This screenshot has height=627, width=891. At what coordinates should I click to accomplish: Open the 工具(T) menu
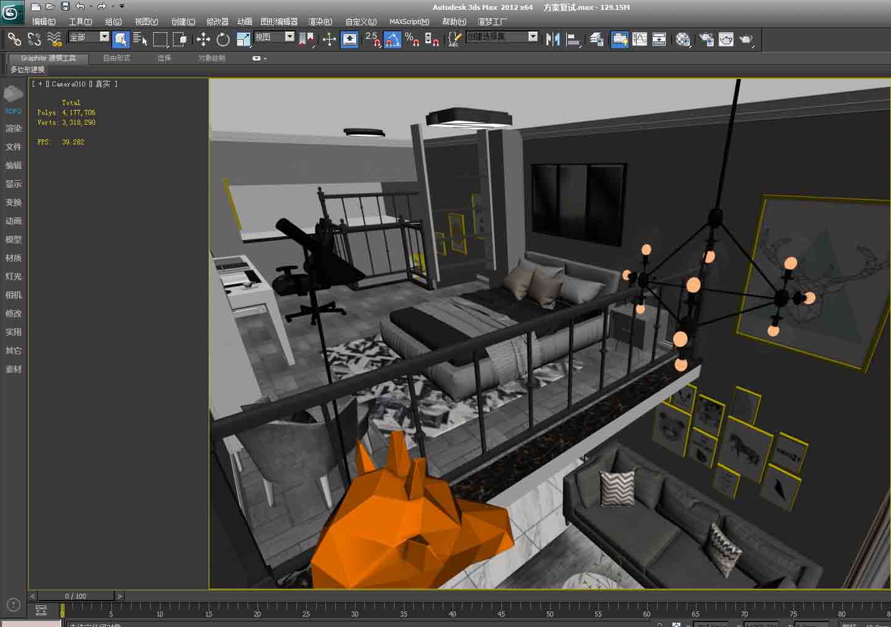[x=80, y=22]
